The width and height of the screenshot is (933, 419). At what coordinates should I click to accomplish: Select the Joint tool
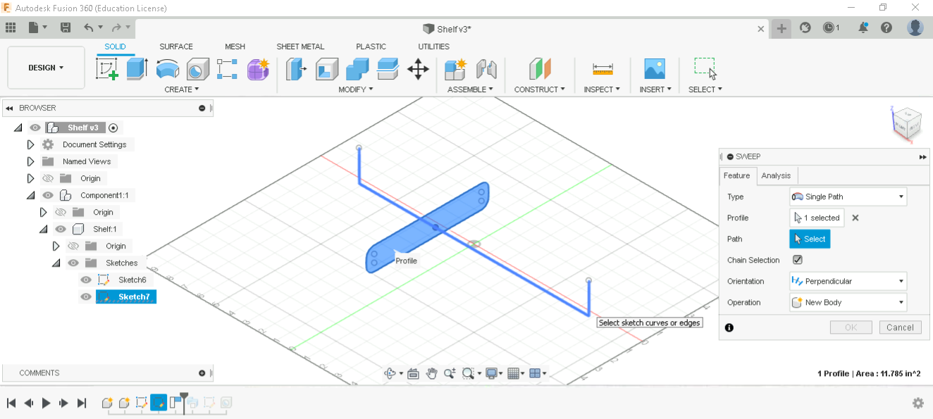pyautogui.click(x=486, y=69)
